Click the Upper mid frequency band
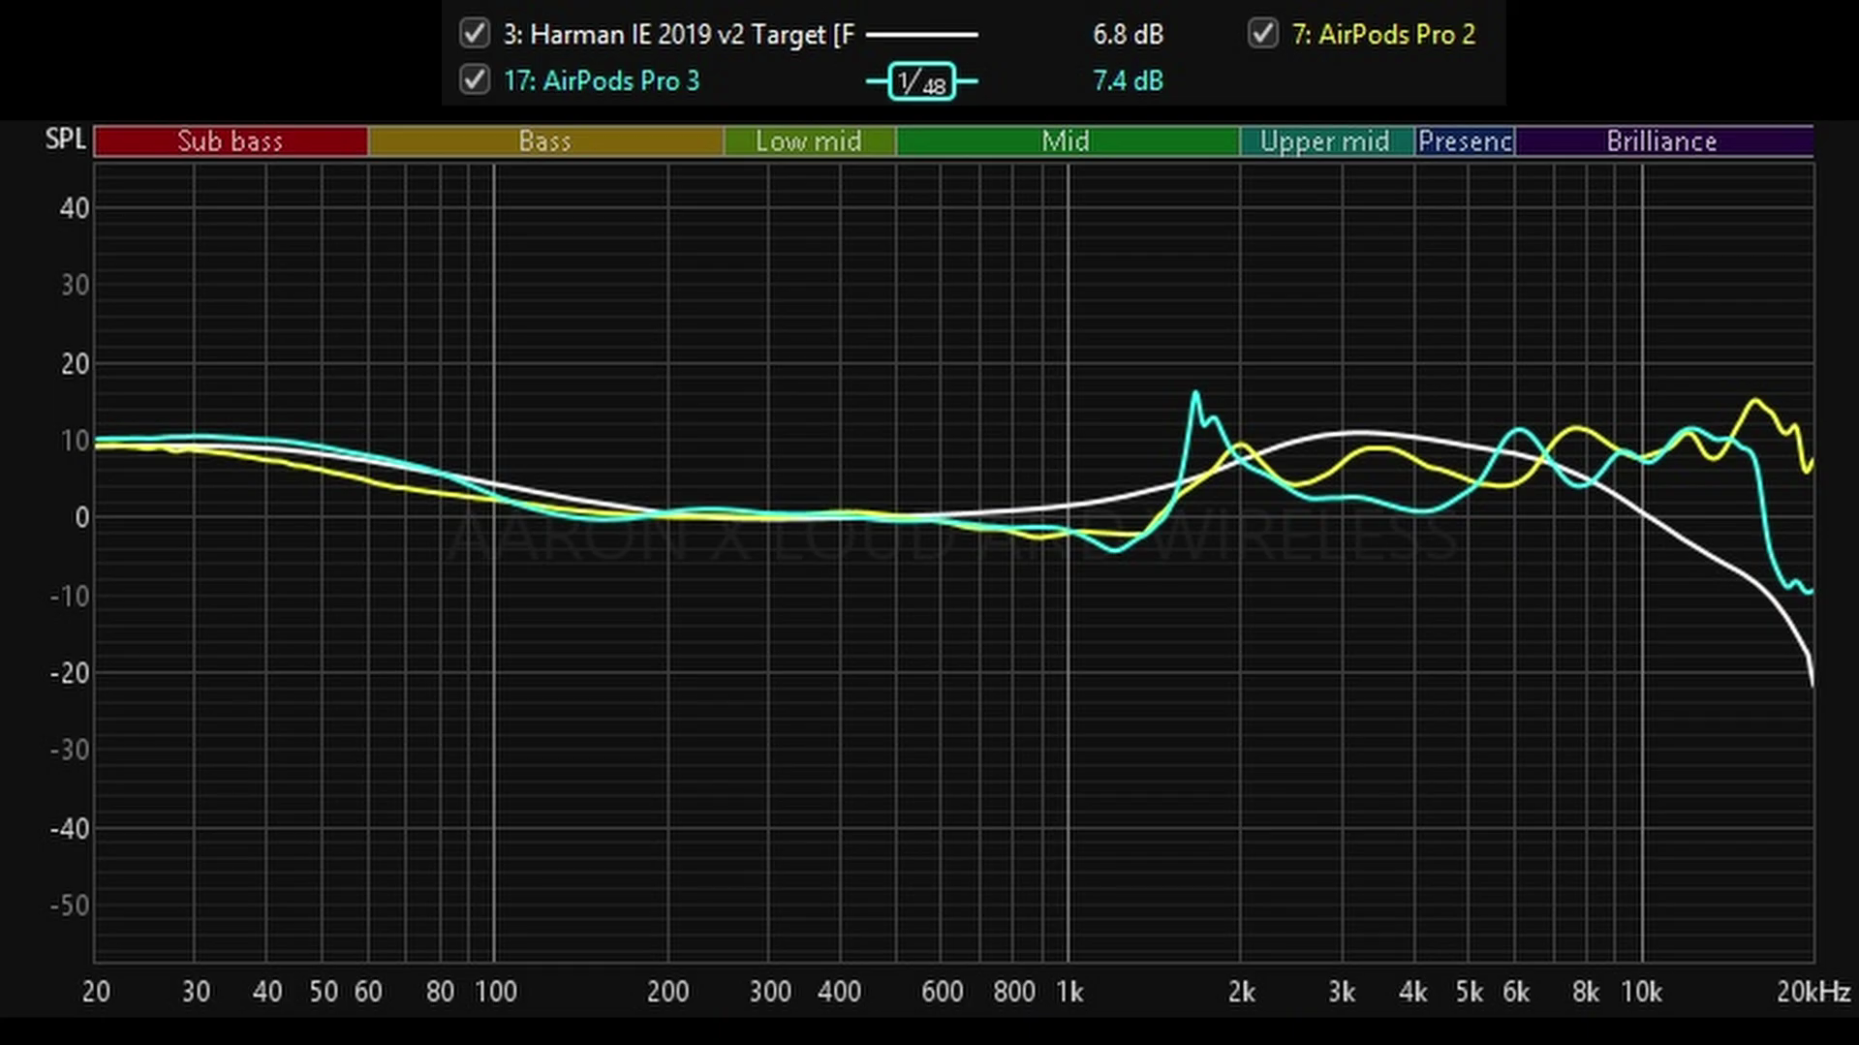This screenshot has height=1045, width=1859. 1327,141
